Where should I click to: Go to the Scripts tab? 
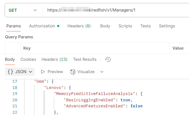(125, 26)
